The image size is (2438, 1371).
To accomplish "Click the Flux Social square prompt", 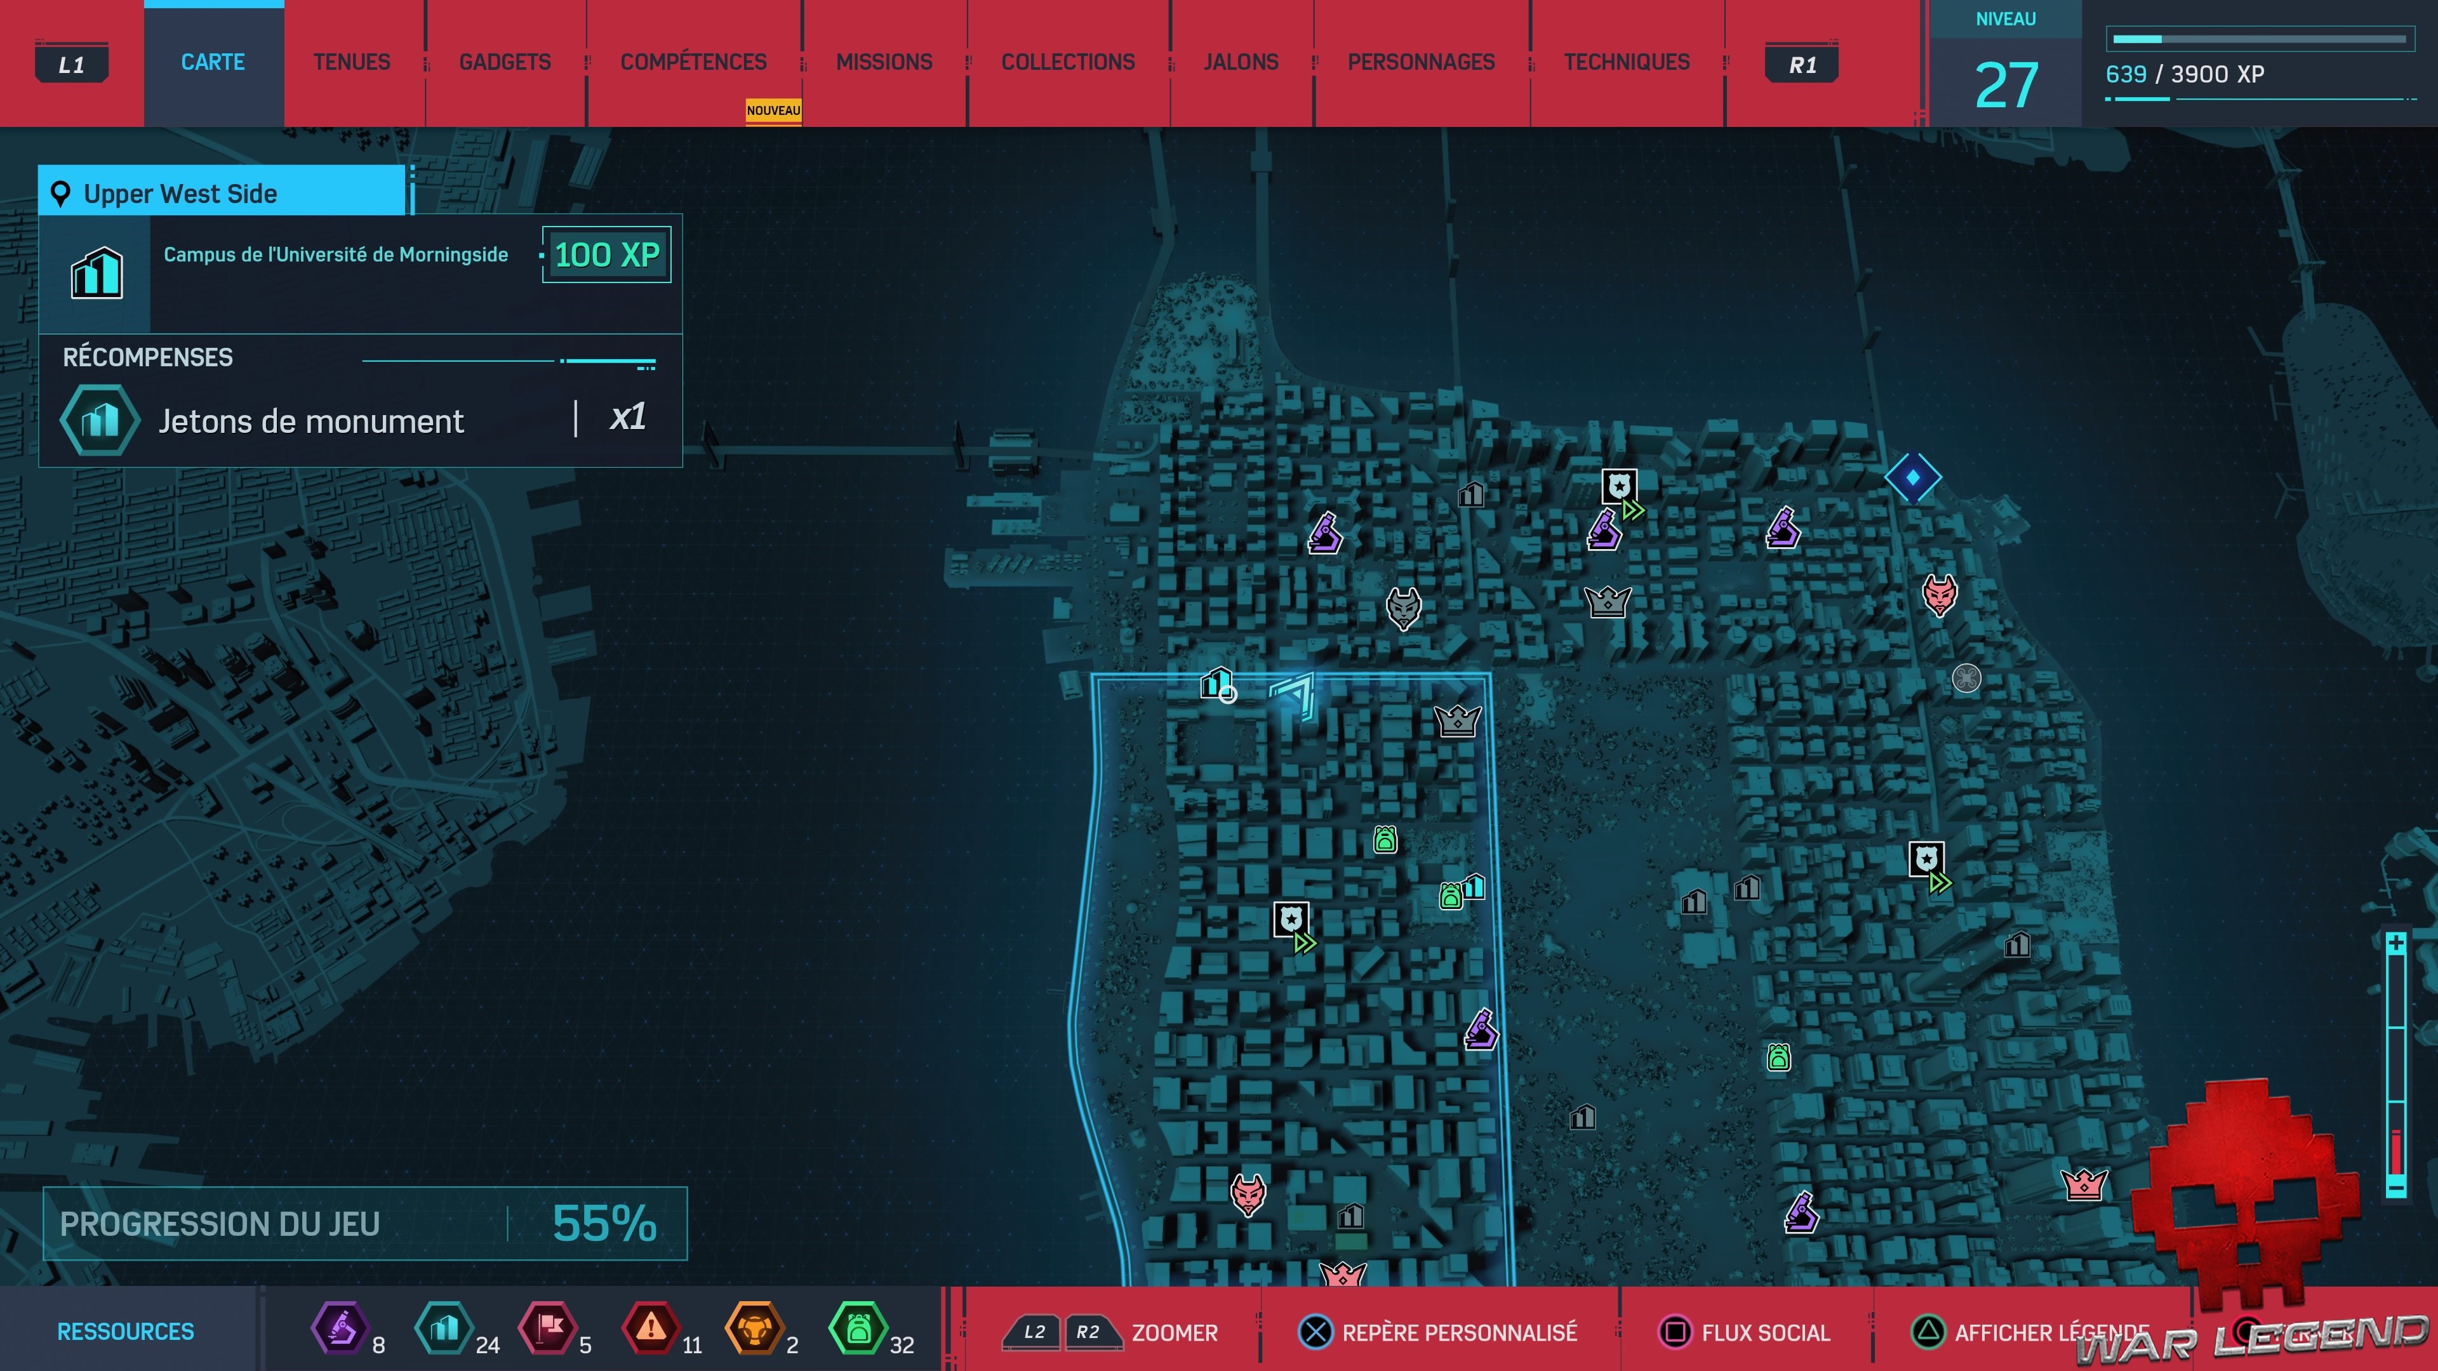I will 1674,1332.
